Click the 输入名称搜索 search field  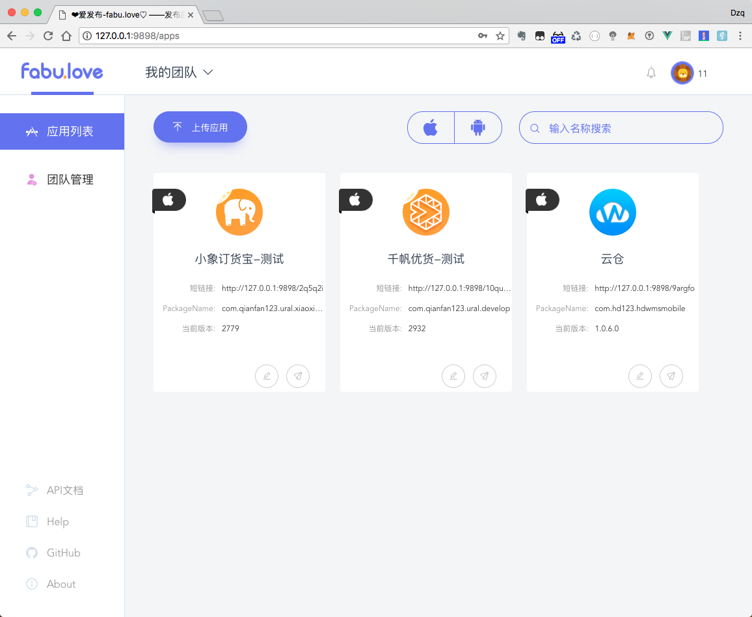tap(621, 128)
